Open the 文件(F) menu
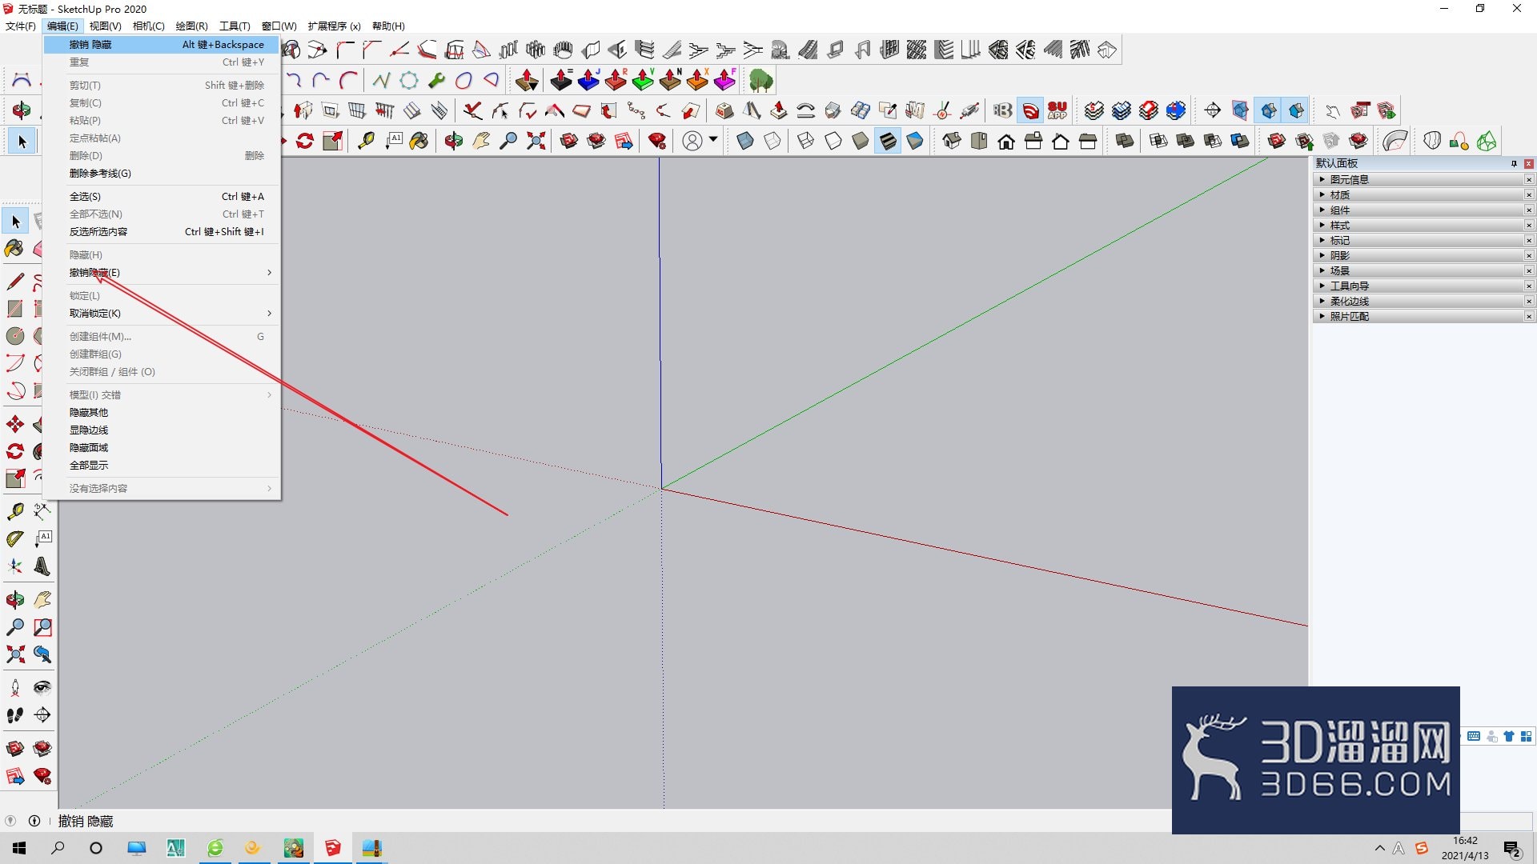The height and width of the screenshot is (864, 1537). click(x=20, y=26)
